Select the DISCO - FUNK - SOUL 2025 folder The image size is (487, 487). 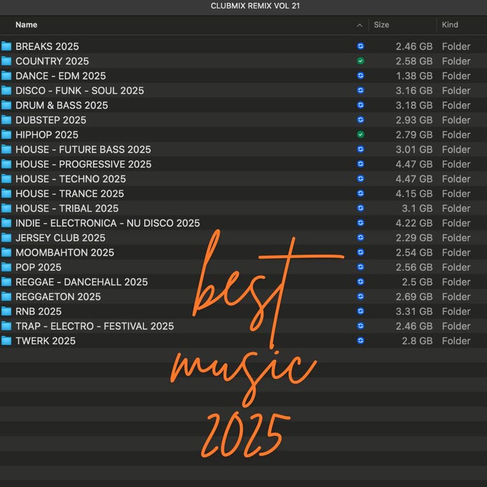coord(80,90)
